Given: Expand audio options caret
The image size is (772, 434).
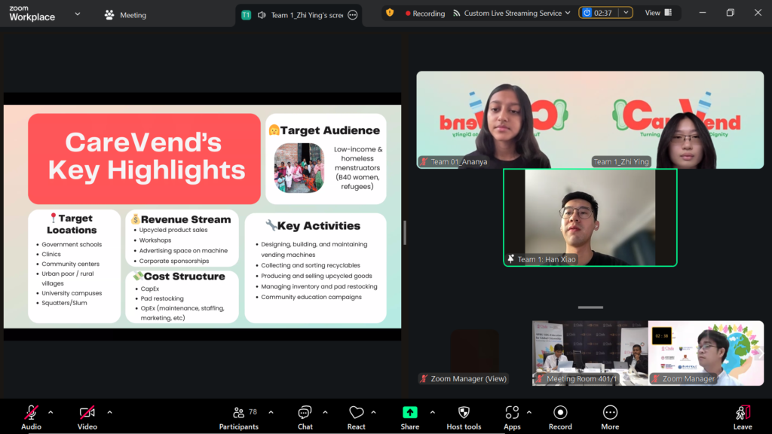Looking at the screenshot, I should tap(51, 412).
